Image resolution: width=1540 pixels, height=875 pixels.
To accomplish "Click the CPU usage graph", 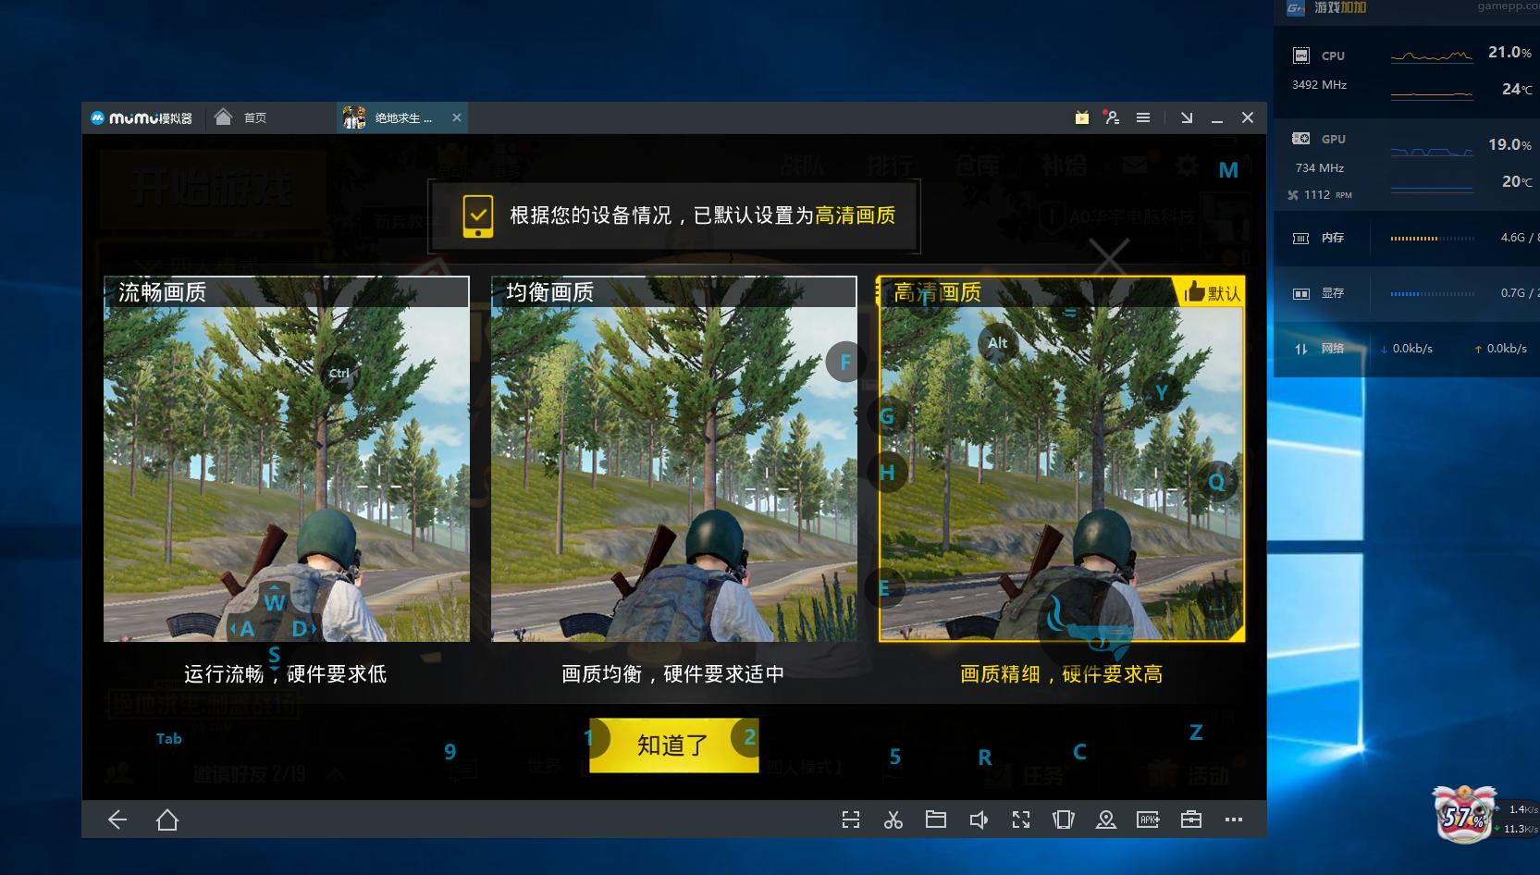I will coord(1432,56).
